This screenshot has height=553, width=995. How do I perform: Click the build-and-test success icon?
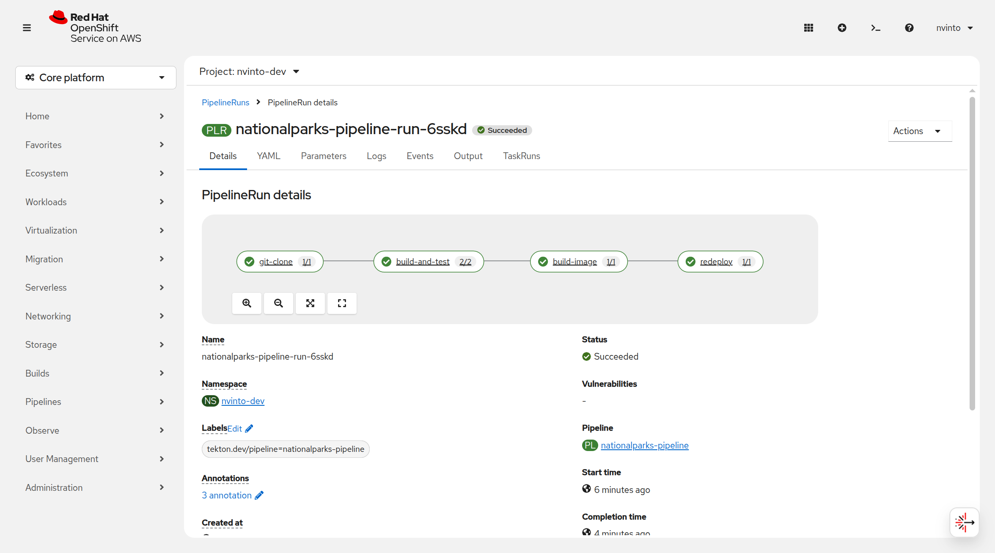386,261
